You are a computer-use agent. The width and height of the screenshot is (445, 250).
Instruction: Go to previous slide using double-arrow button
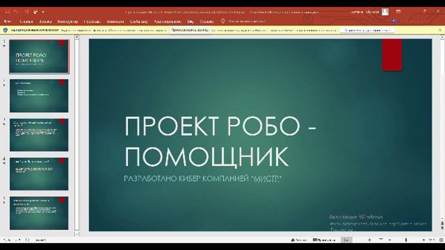point(442,224)
